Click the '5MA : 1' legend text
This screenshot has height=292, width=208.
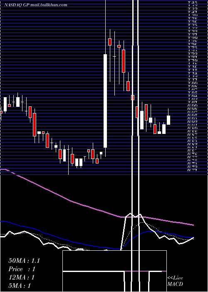(20, 285)
